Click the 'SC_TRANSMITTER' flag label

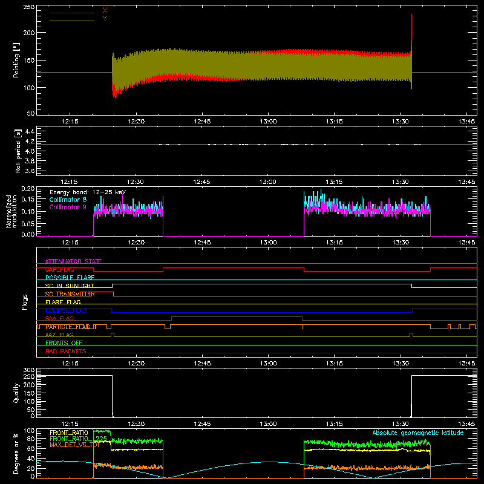tap(70, 294)
